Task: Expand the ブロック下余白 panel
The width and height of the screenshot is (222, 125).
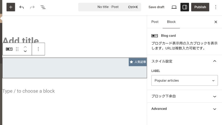Action: click(x=184, y=96)
